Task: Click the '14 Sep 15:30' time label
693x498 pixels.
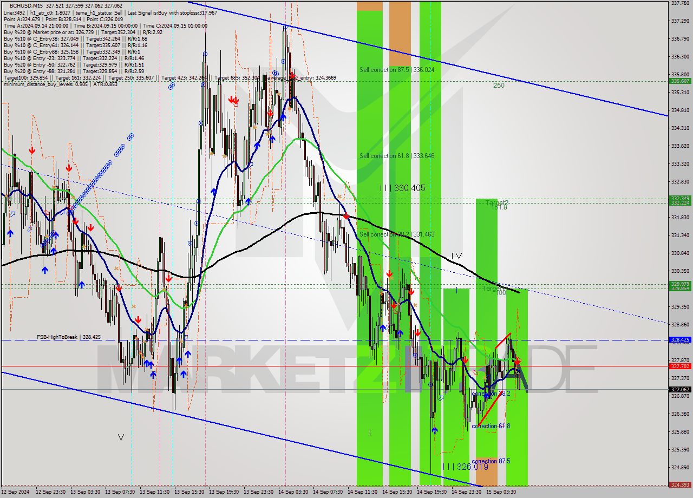Action: pos(397,492)
